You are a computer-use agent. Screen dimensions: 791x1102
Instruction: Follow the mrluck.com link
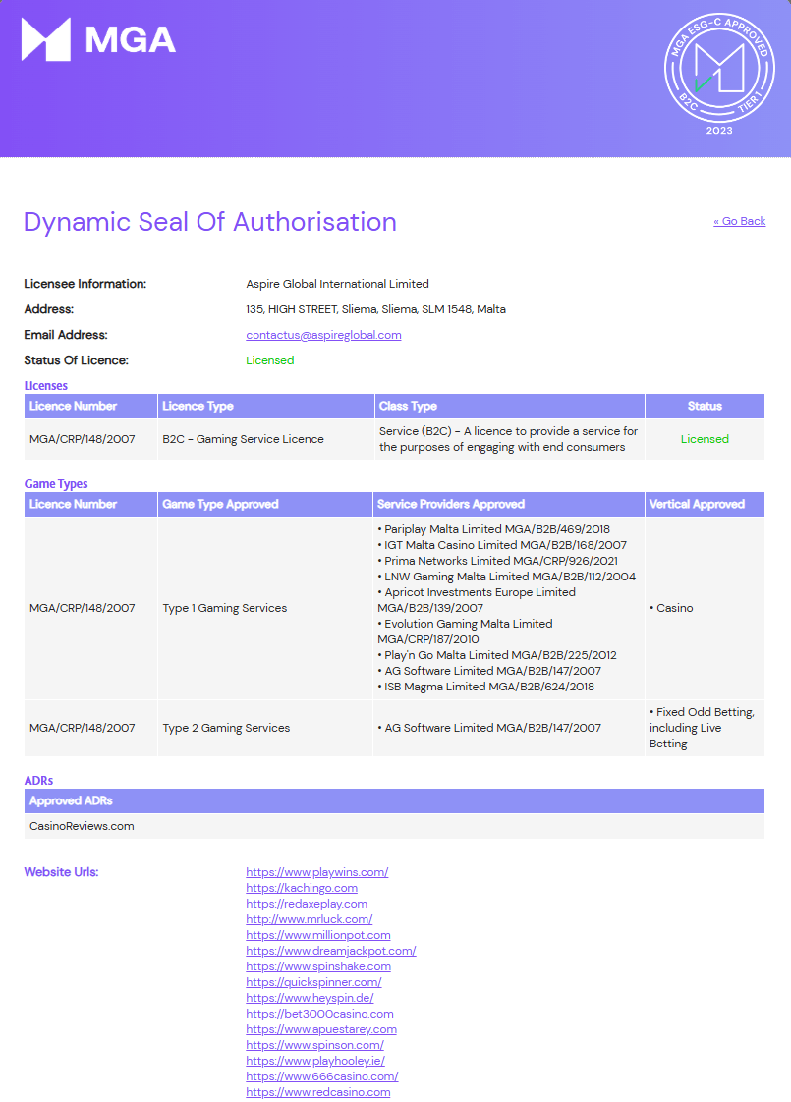click(310, 919)
